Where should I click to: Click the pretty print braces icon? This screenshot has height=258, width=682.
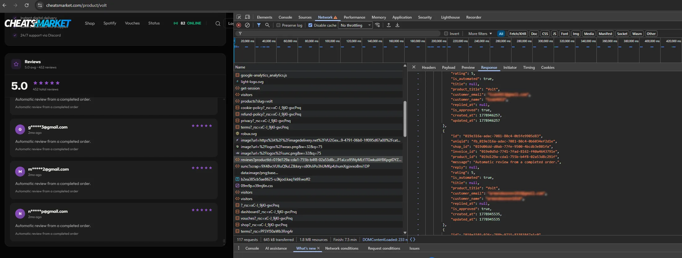click(x=413, y=239)
